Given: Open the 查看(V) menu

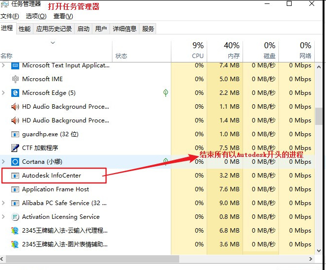Looking at the screenshot, I should [63, 16].
